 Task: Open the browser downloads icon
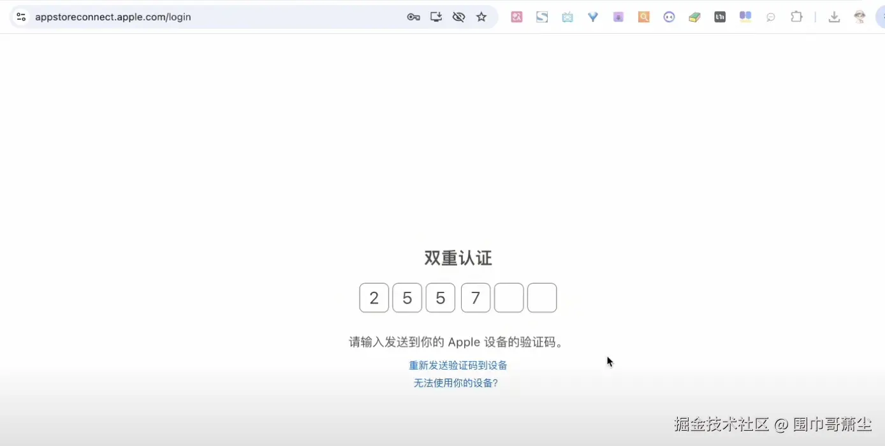[834, 17]
